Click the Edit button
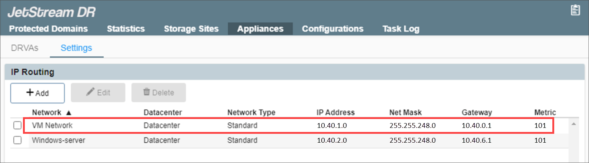Image resolution: width=589 pixels, height=163 pixels. tap(98, 92)
